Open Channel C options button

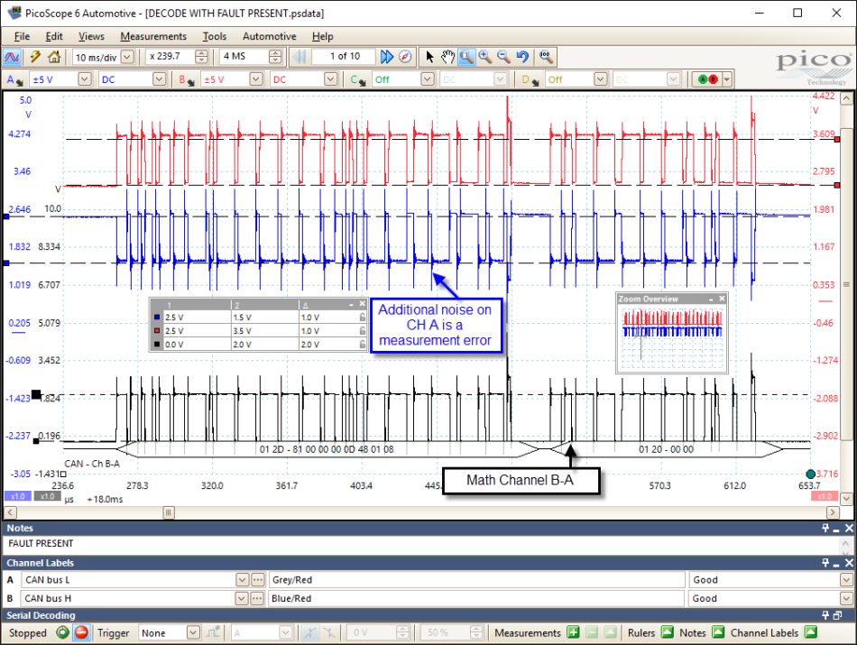point(358,79)
